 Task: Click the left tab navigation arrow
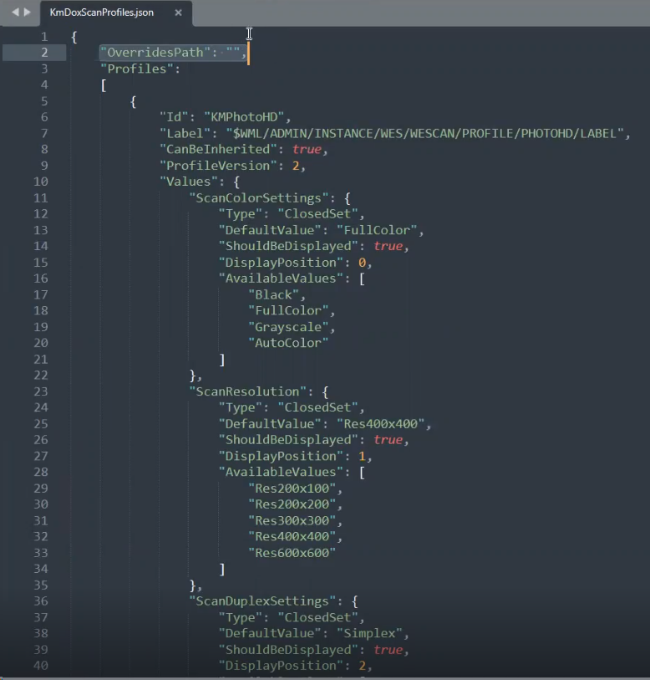(x=14, y=13)
